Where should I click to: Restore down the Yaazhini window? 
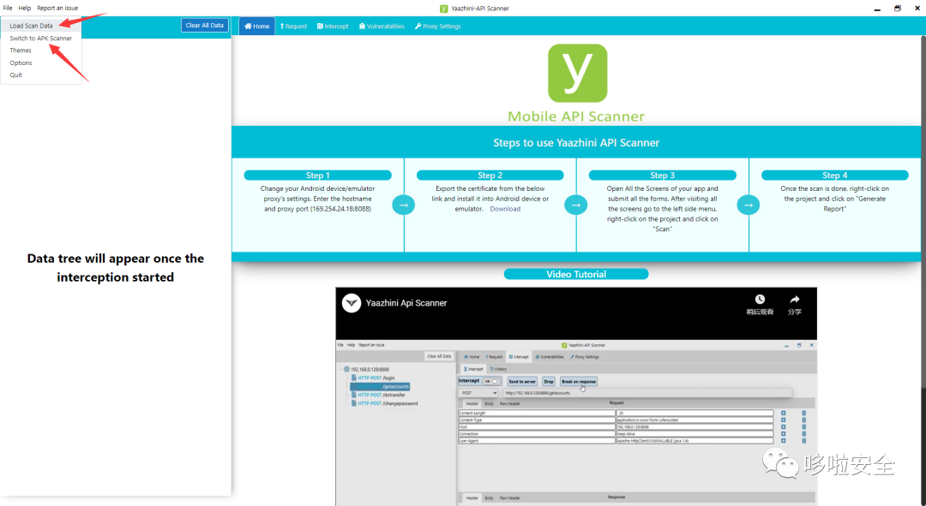(x=897, y=9)
